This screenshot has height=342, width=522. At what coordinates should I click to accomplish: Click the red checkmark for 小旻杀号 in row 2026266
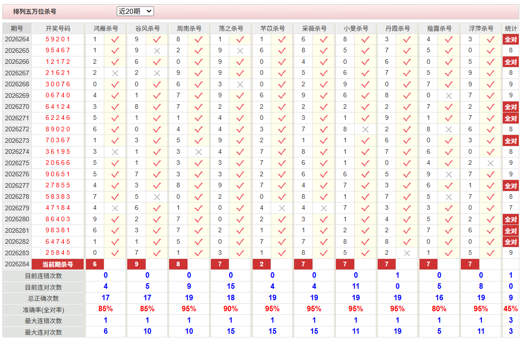365,62
